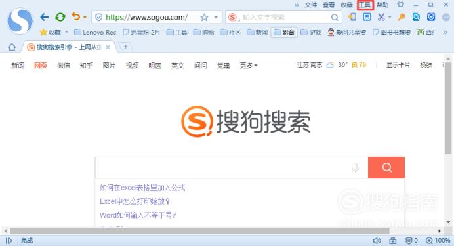Image resolution: width=454 pixels, height=246 pixels.
Task: Close the 搜狗搜索引擎 tab
Action: point(108,47)
